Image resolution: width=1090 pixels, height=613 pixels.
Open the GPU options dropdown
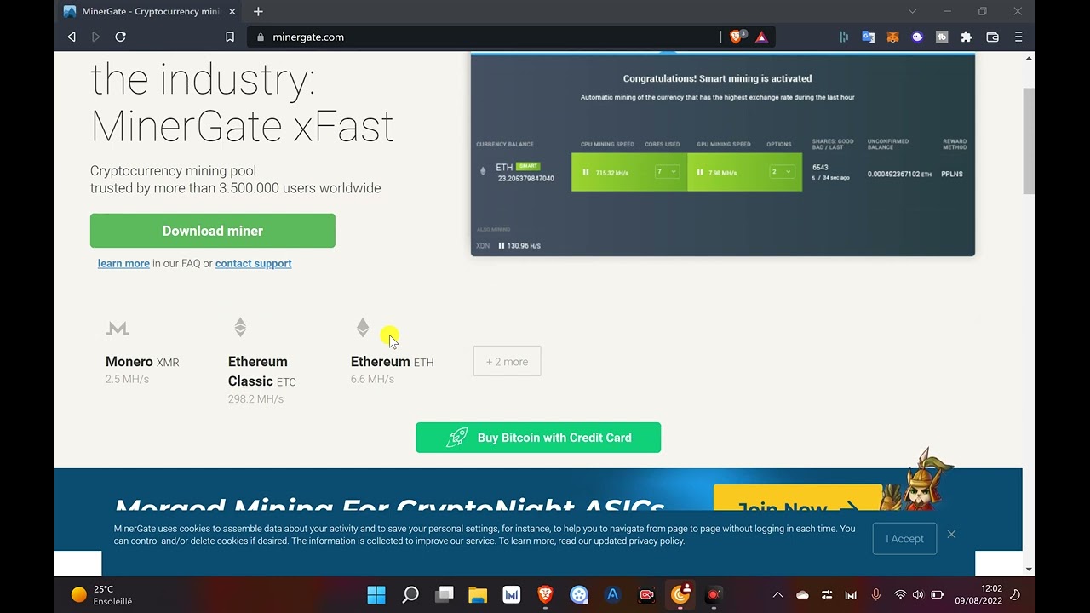781,172
